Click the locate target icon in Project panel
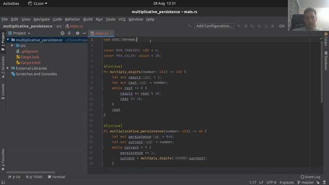 [x=62, y=33]
